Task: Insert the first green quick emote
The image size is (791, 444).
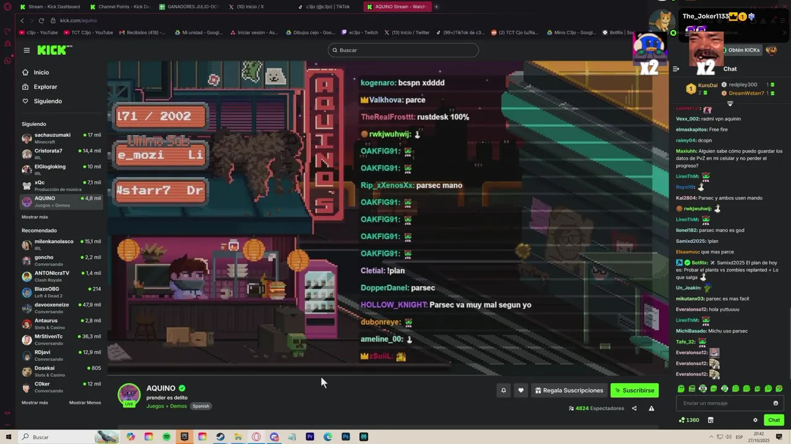Action: tap(681, 388)
